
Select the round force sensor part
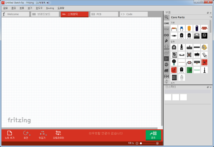[174, 63]
